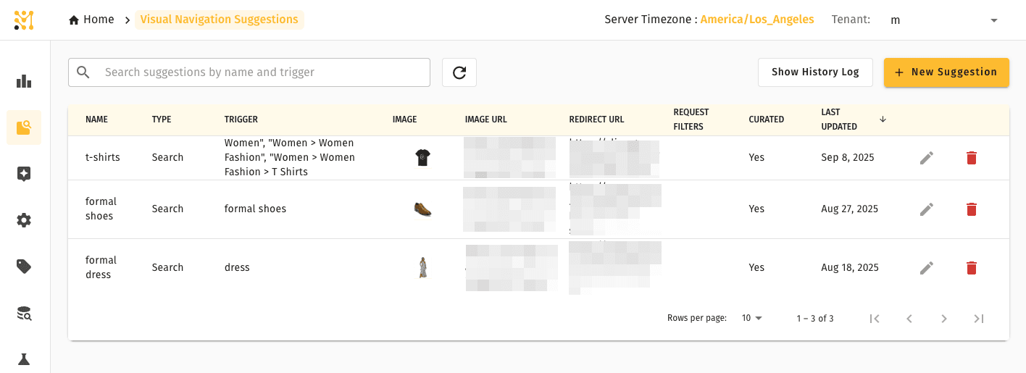Screen dimensions: 1026x373
Task: Click the t-shirt thumbnail image
Action: click(x=423, y=158)
